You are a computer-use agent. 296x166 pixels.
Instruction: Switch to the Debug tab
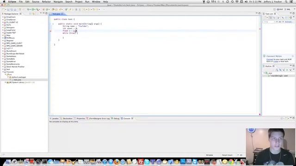(x=115, y=119)
